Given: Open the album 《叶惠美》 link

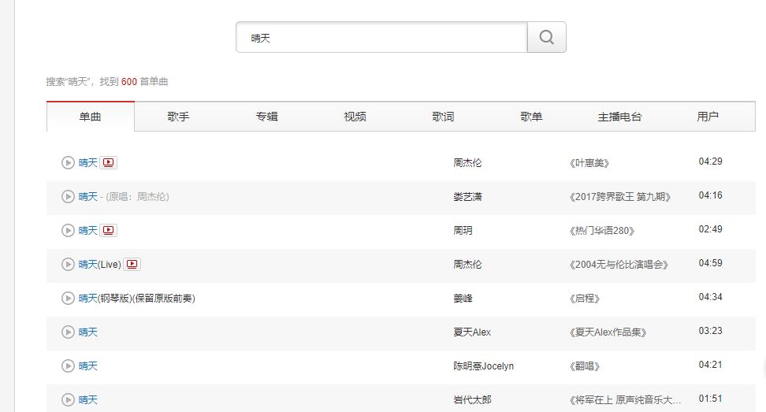Looking at the screenshot, I should [x=588, y=163].
